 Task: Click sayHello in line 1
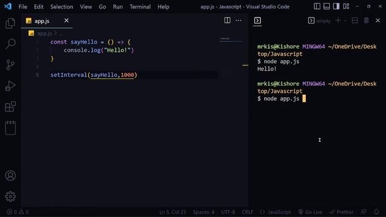click(84, 42)
